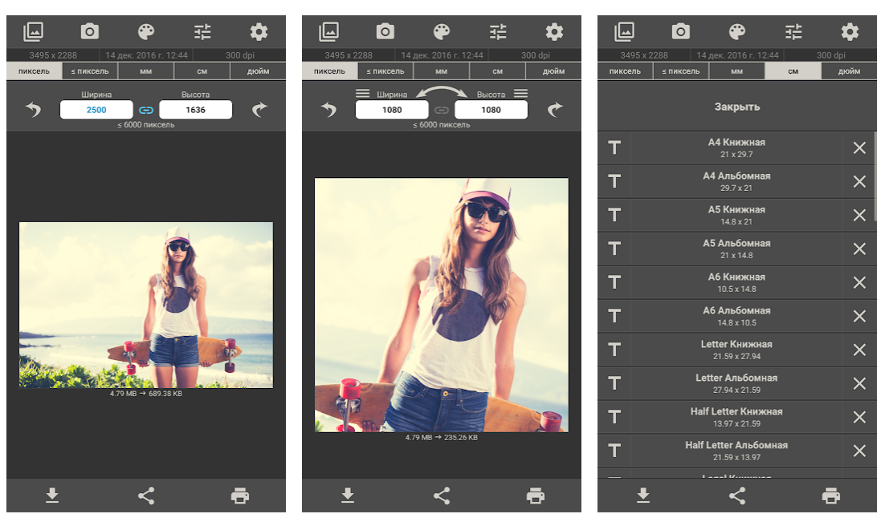889x522 pixels.
Task: Select см tab in middle screen
Action: point(497,71)
